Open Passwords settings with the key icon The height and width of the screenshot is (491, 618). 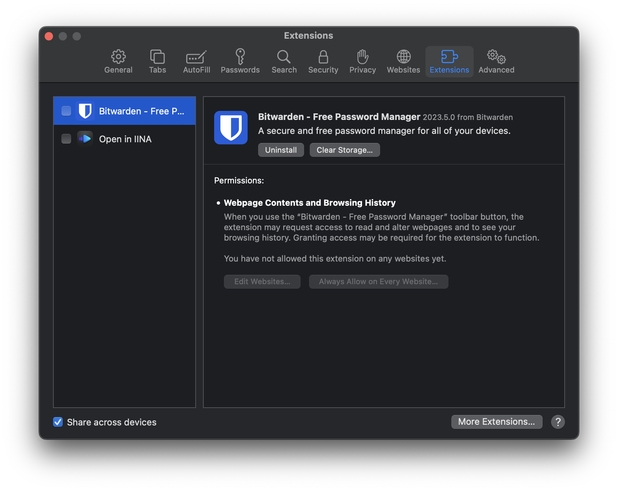[x=240, y=57]
